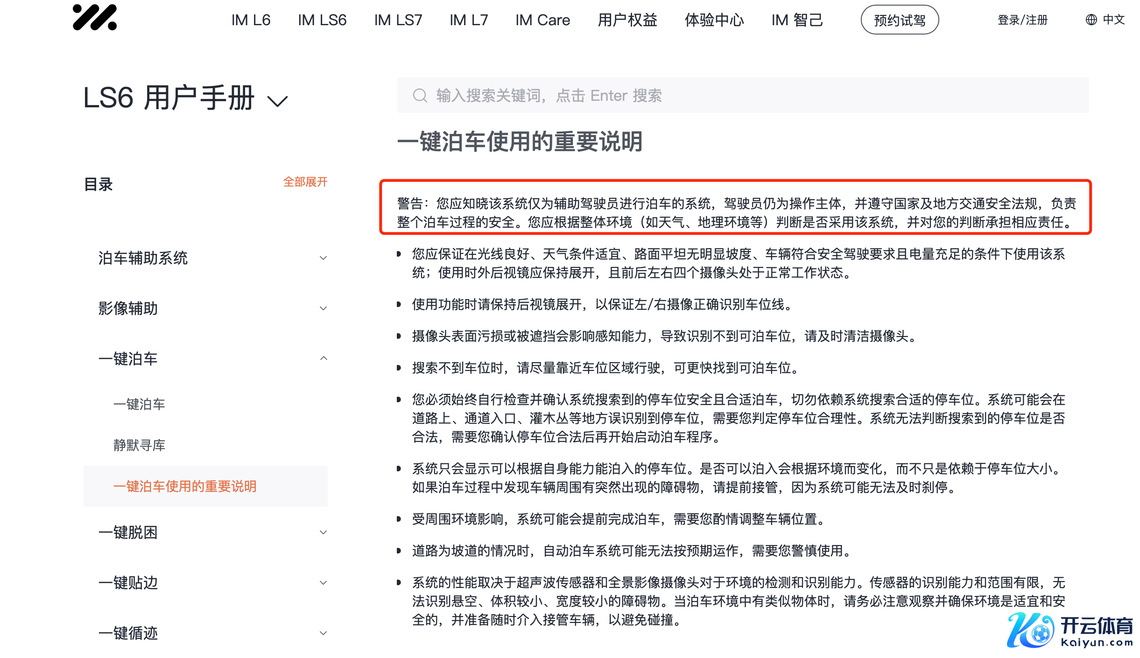Image resolution: width=1140 pixels, height=658 pixels.
Task: Click the keyword search input field
Action: (743, 95)
